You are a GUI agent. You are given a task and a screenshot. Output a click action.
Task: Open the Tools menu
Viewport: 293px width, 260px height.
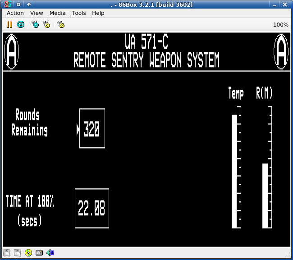pos(79,13)
